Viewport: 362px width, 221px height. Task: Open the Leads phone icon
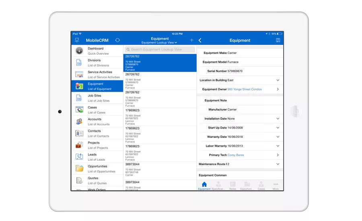click(x=79, y=157)
